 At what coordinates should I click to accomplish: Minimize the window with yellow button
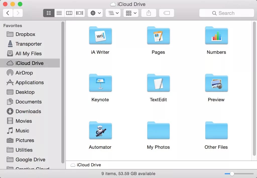click(13, 4)
